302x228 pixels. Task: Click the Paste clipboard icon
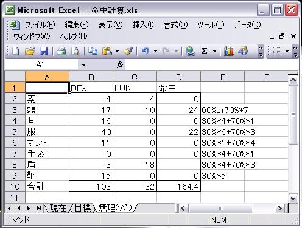[x=107, y=51]
